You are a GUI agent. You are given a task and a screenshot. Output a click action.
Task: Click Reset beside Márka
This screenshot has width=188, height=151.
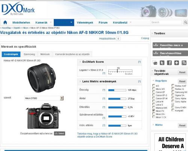click(x=182, y=125)
